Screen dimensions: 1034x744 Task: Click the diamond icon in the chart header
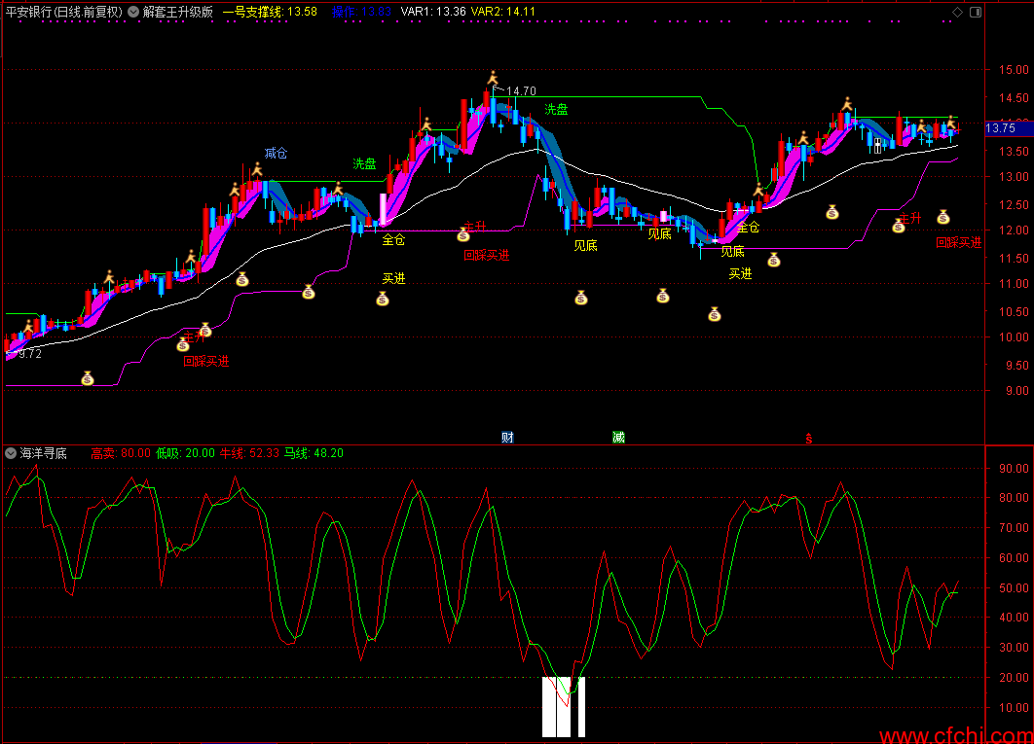pos(957,12)
